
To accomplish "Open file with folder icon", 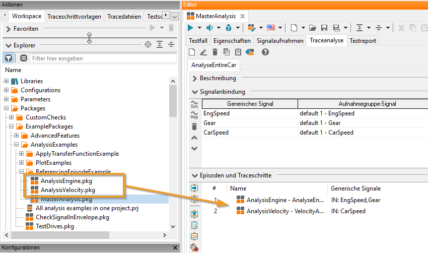I will click(x=313, y=28).
